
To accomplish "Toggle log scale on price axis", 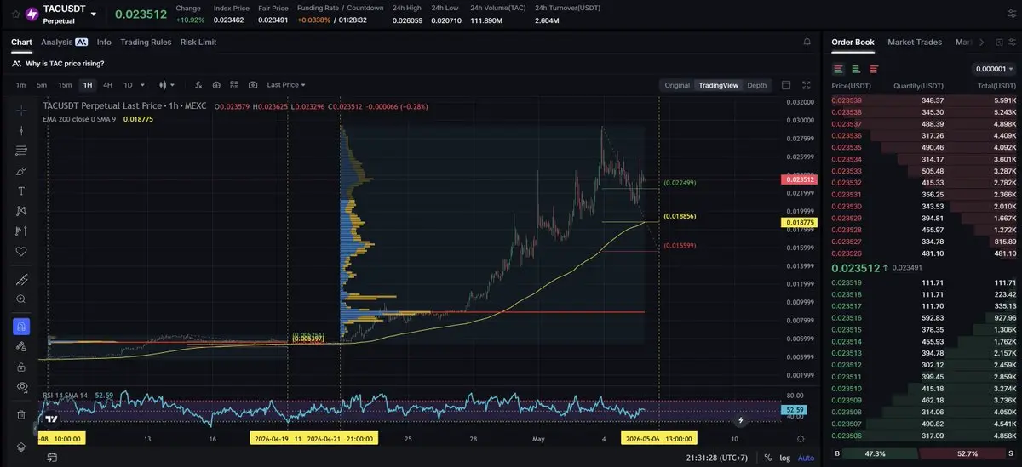I will (784, 458).
